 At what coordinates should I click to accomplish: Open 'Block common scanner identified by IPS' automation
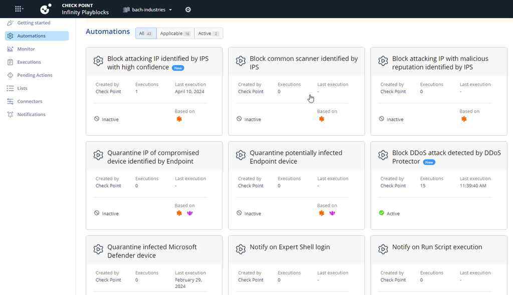tap(304, 63)
